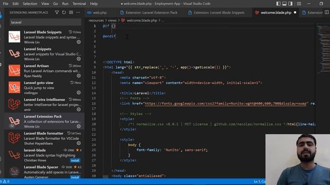
Task: Open Laravel Snippets extension entry
Action: click(44, 53)
